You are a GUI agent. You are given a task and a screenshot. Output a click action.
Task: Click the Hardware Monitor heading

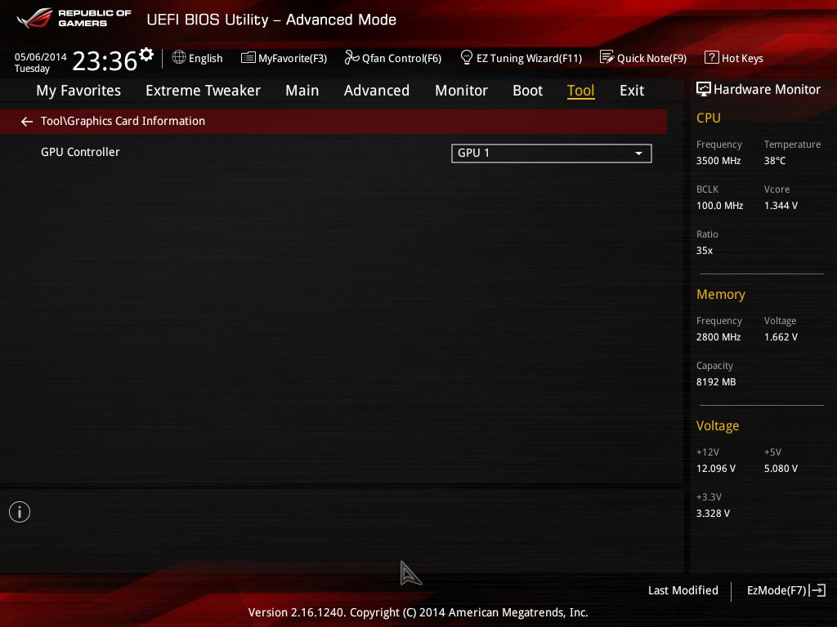point(767,89)
